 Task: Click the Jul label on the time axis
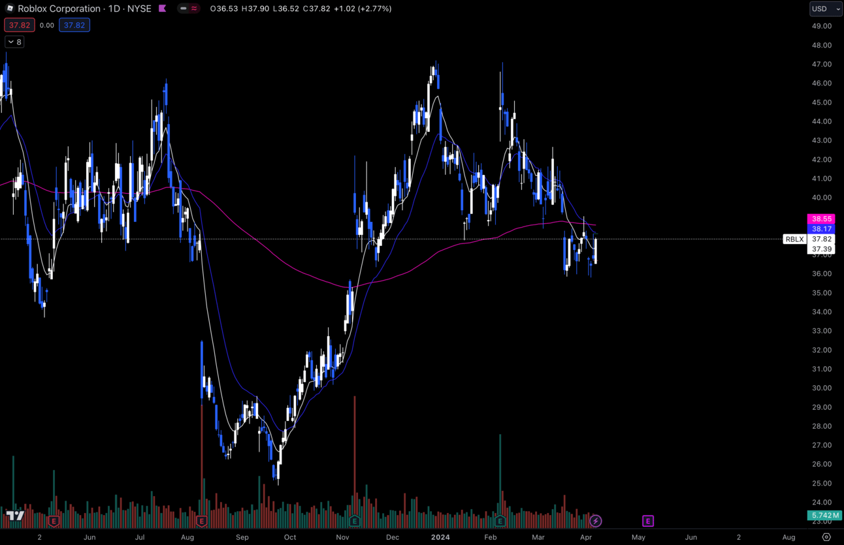140,537
